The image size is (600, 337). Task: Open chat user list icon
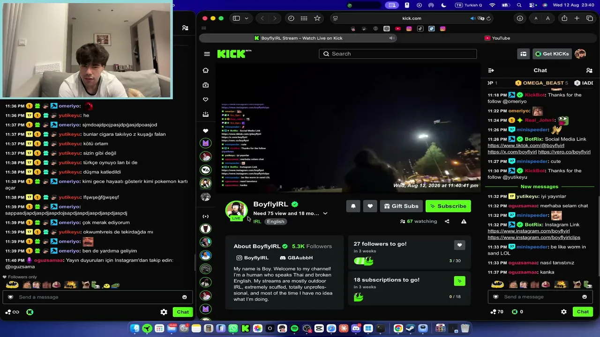(x=589, y=70)
